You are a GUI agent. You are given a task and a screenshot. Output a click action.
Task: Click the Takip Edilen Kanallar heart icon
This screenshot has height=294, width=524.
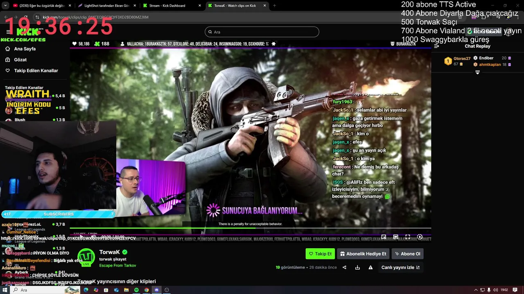pyautogui.click(x=7, y=71)
